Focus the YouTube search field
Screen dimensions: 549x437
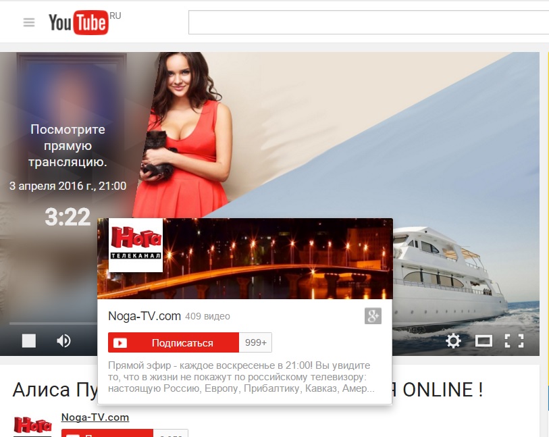(368, 22)
